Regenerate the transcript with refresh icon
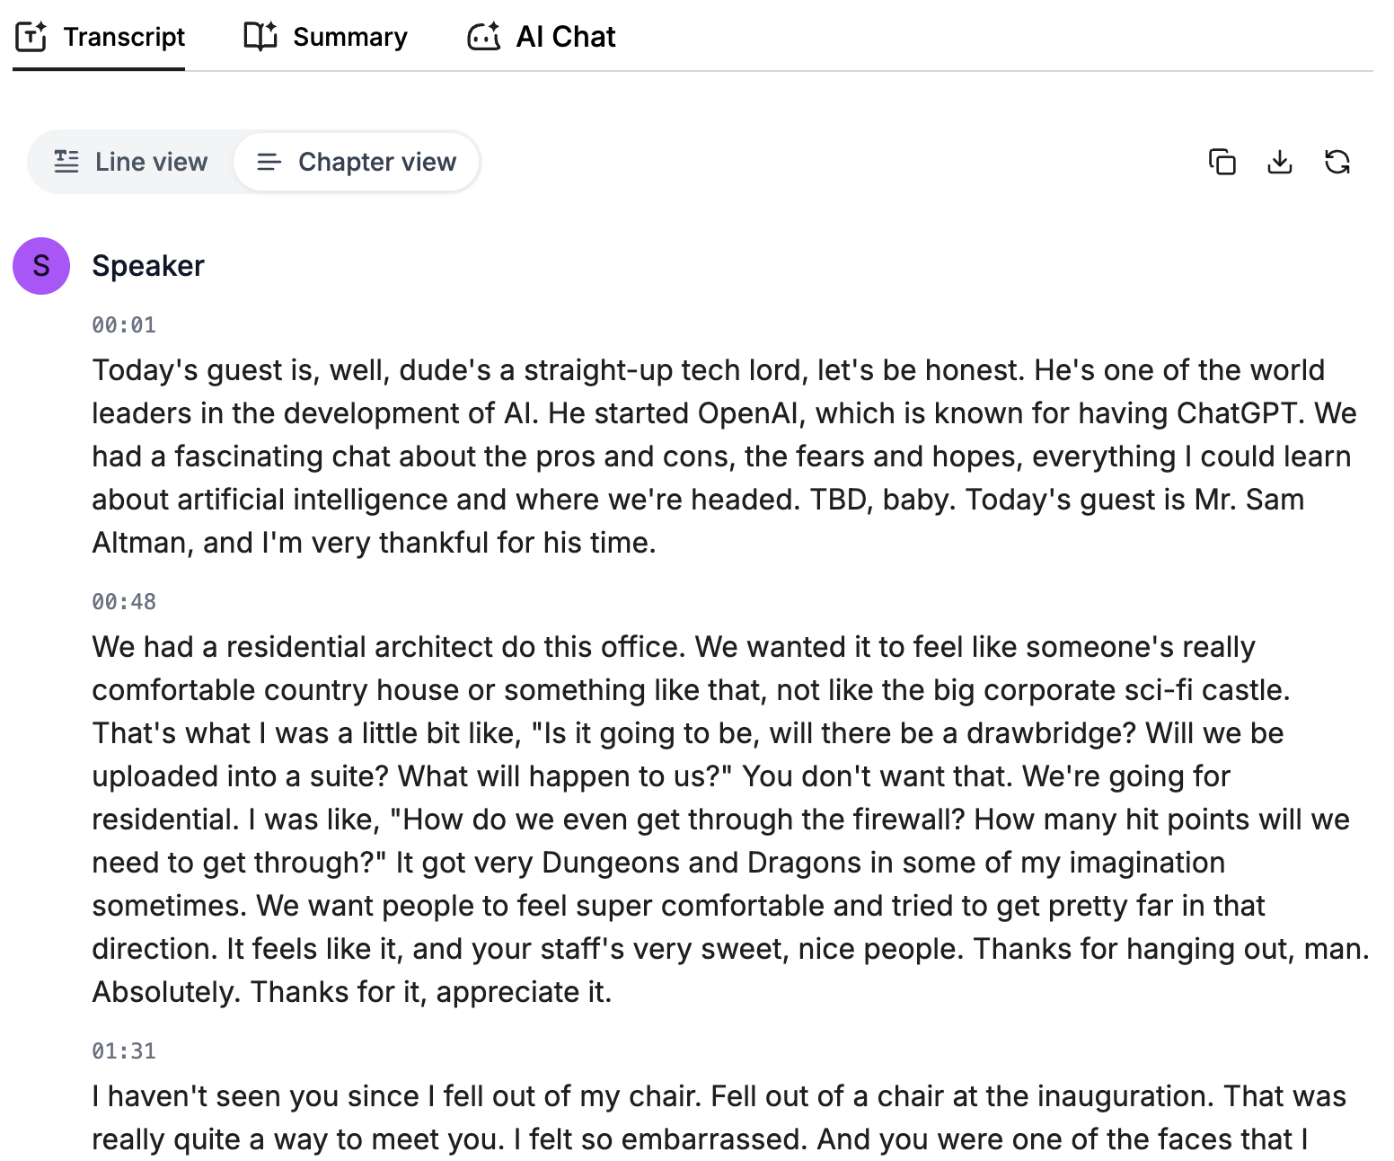Viewport: 1394px width, 1161px height. point(1337,162)
